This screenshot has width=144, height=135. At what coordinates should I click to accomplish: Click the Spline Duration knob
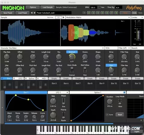pyautogui.click(x=110, y=102)
